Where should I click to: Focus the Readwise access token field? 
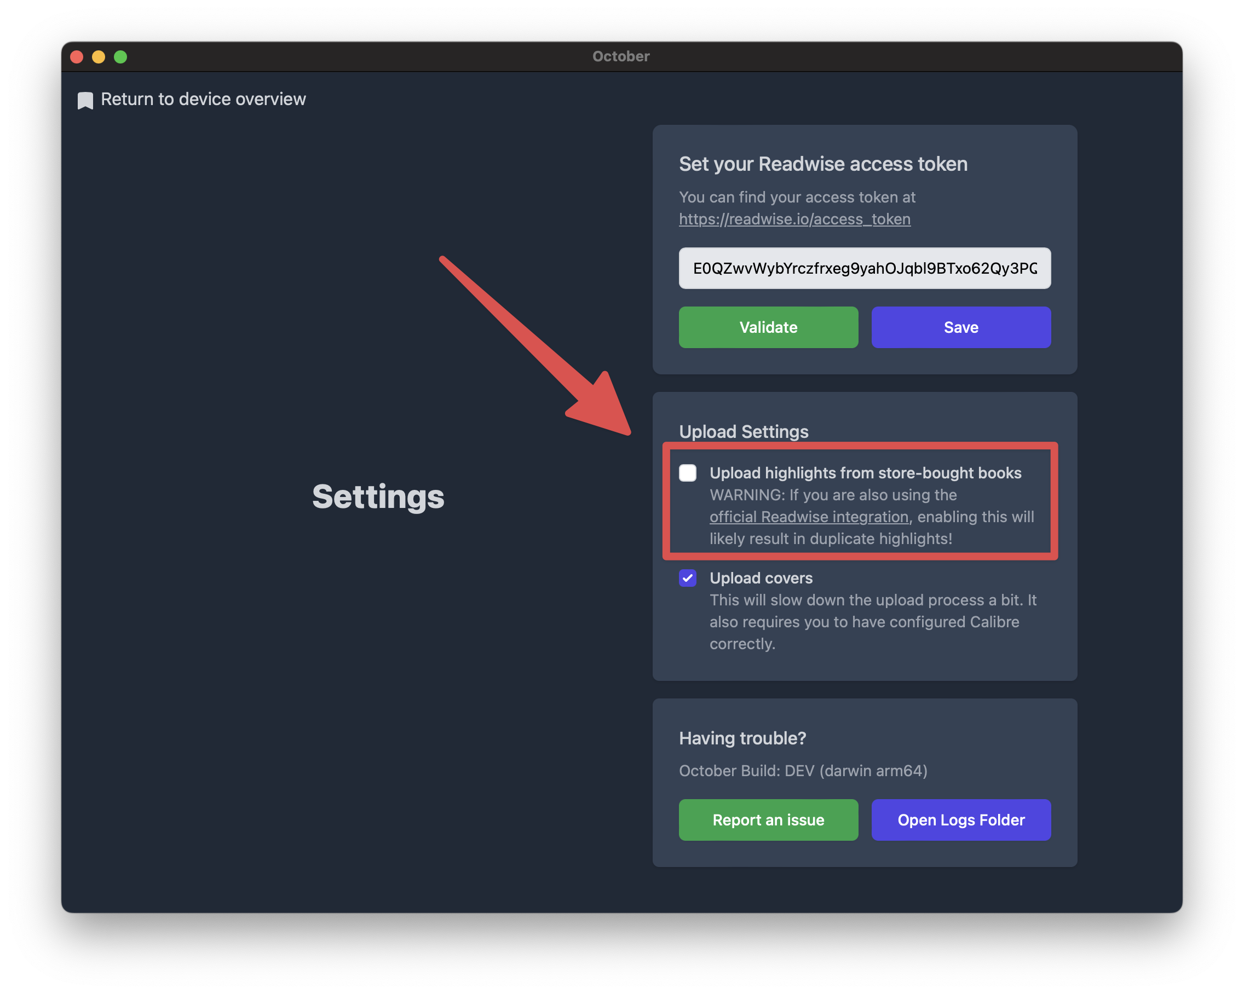865,268
